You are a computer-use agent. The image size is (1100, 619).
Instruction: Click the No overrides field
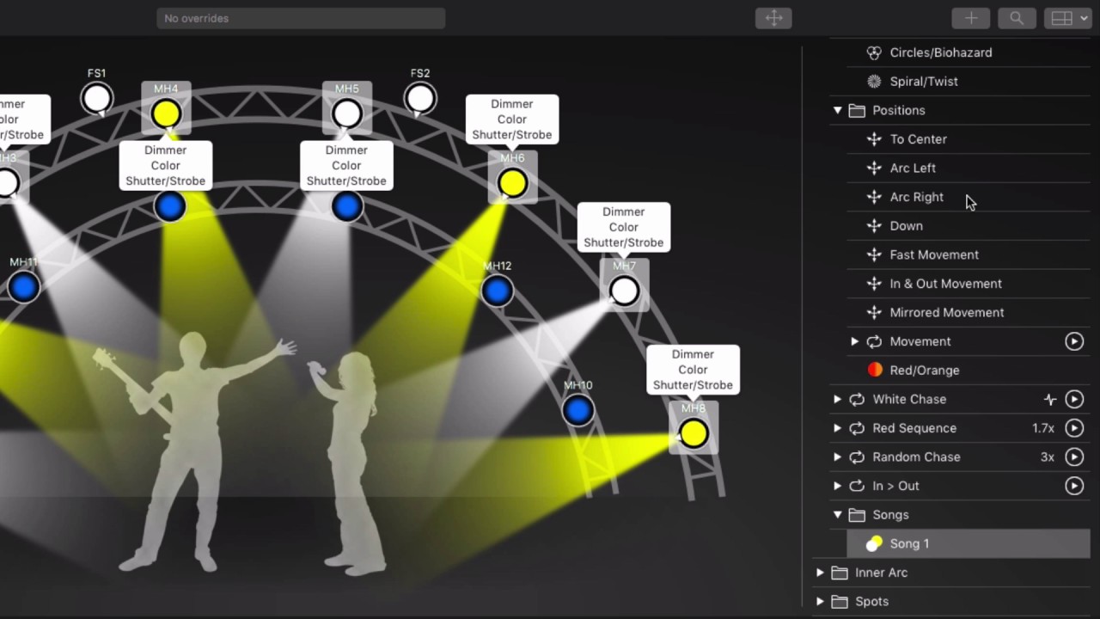click(x=301, y=18)
